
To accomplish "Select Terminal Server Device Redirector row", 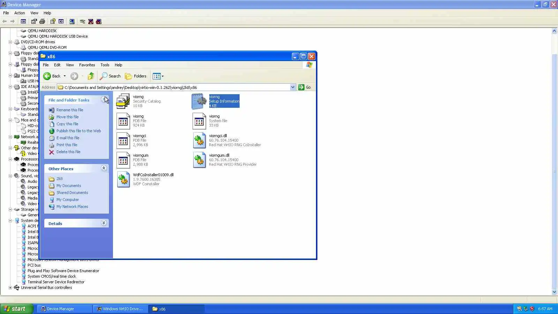I will coord(56,282).
